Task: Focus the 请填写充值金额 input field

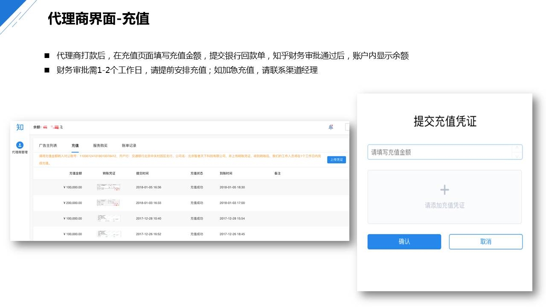Action: pos(439,152)
